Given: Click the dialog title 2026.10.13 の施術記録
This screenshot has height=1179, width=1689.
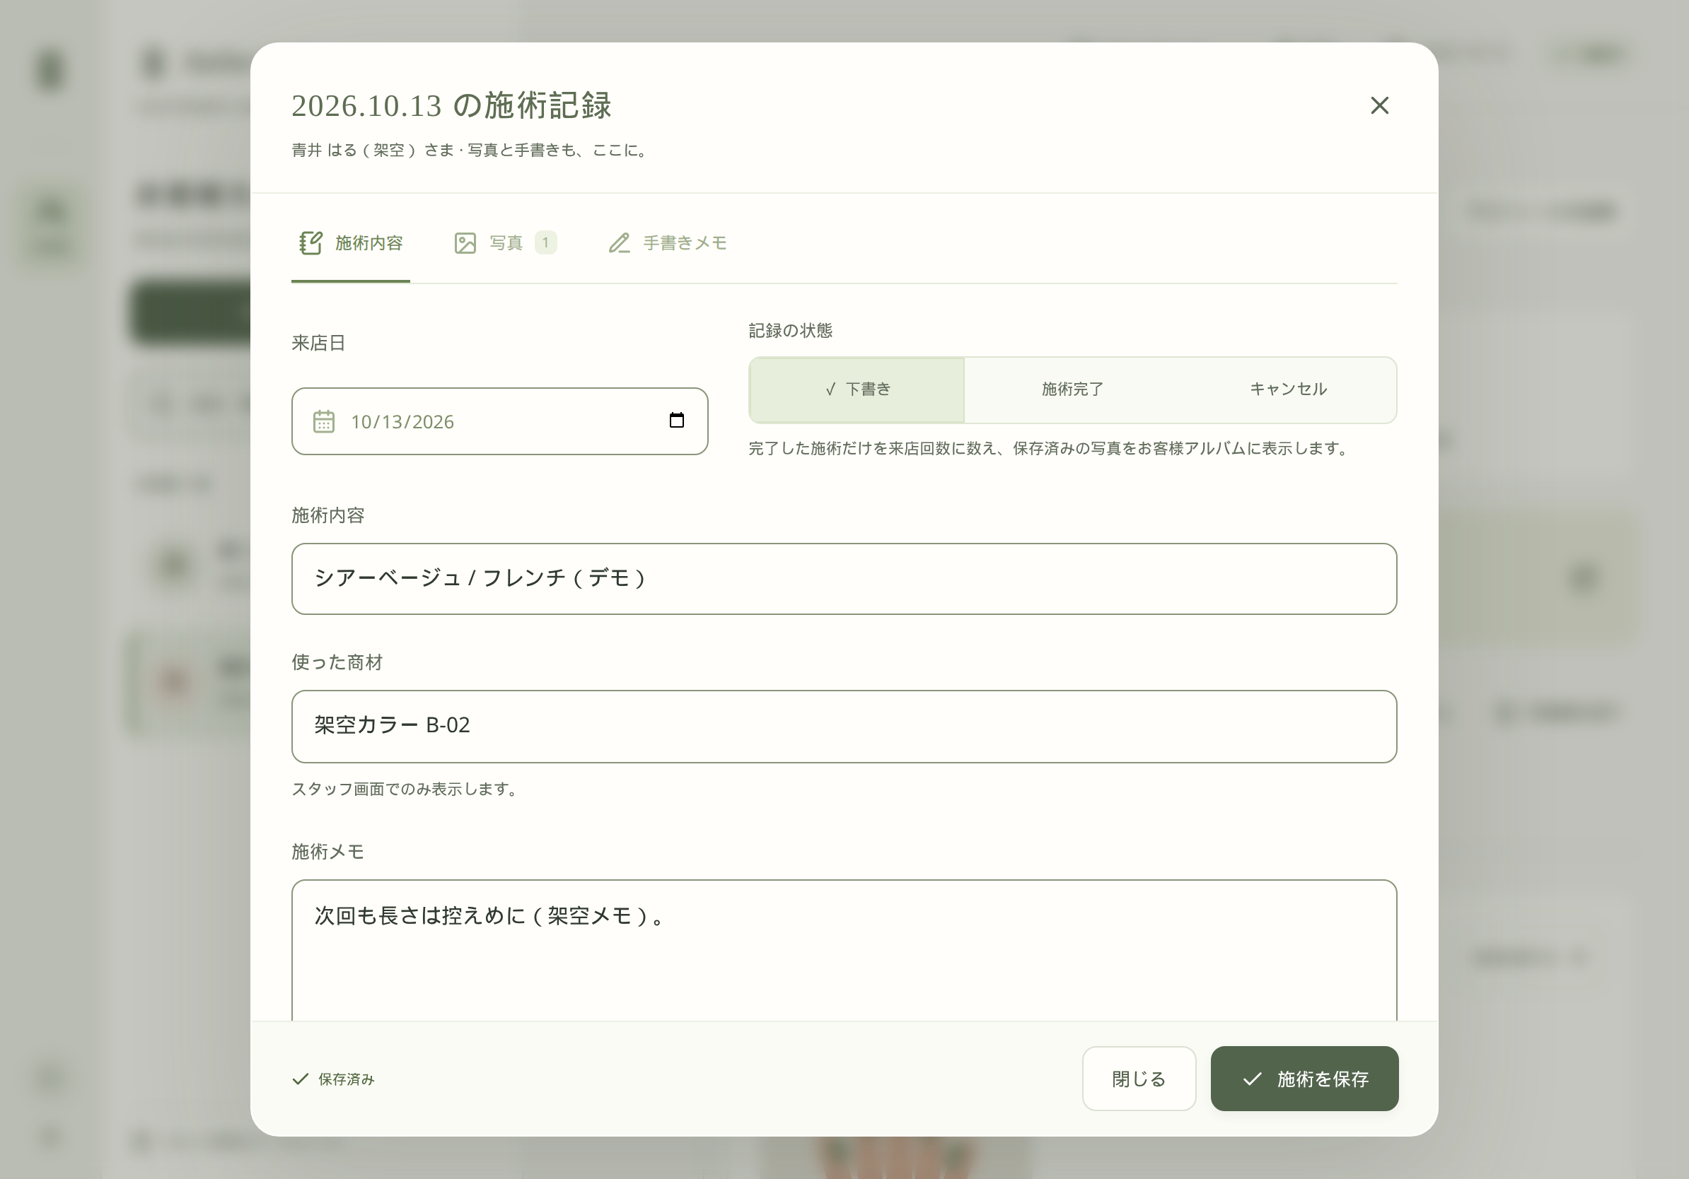Looking at the screenshot, I should click(x=452, y=106).
